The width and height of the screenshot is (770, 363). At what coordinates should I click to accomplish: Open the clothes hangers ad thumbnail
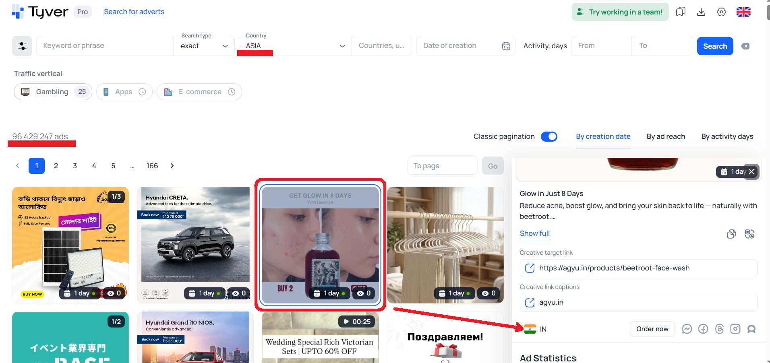click(445, 245)
